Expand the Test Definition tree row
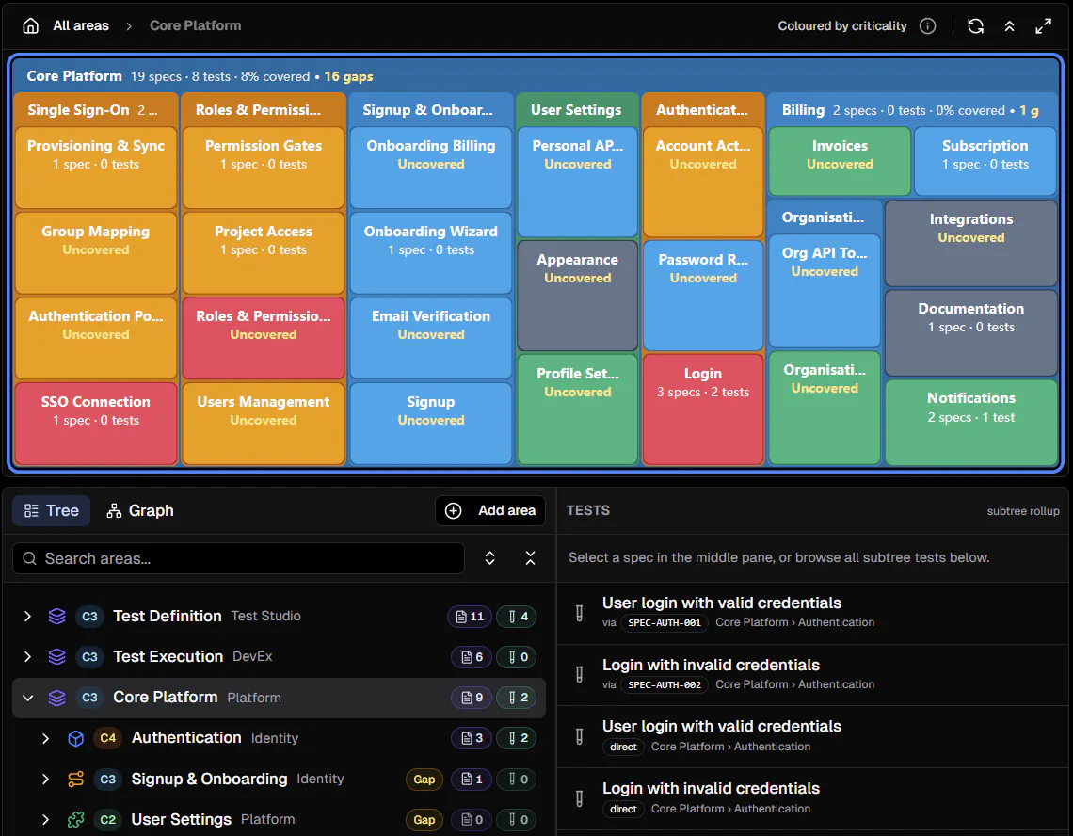This screenshot has width=1073, height=836. point(27,617)
